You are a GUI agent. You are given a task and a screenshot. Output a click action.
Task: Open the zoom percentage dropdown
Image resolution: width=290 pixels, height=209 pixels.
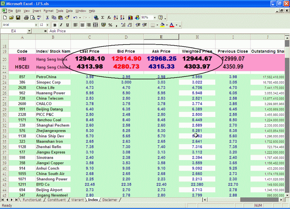click(x=155, y=17)
